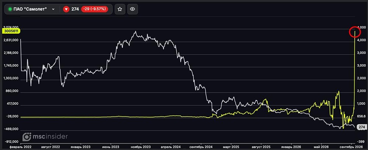Click the март 2025 date label
368x150 pixels.
(x=231, y=148)
